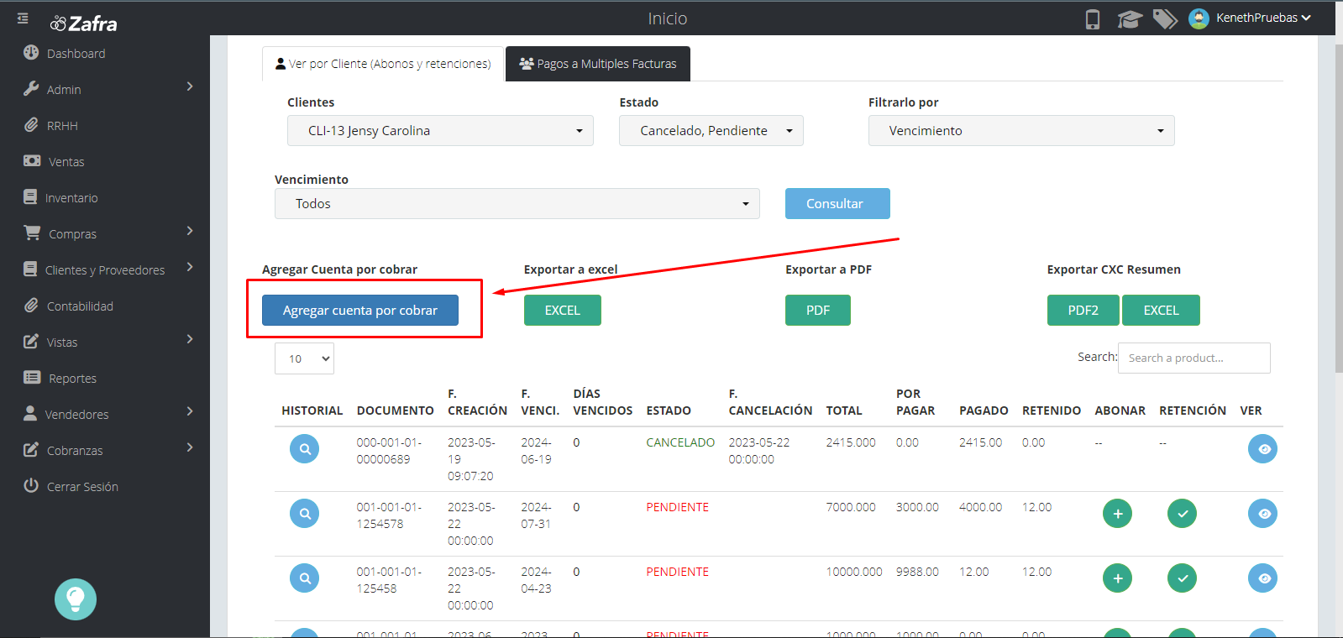Screen dimensions: 1343x638
Task: Click the por pagar value 9988.00
Action: (917, 572)
